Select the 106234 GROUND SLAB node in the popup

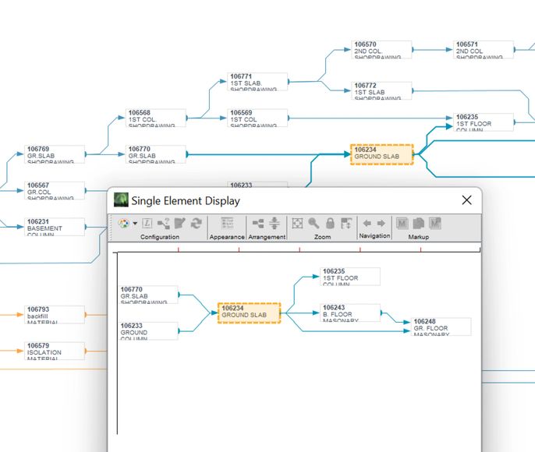point(249,312)
